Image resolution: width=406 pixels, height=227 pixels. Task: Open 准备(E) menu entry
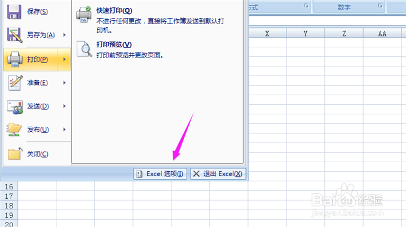37,83
